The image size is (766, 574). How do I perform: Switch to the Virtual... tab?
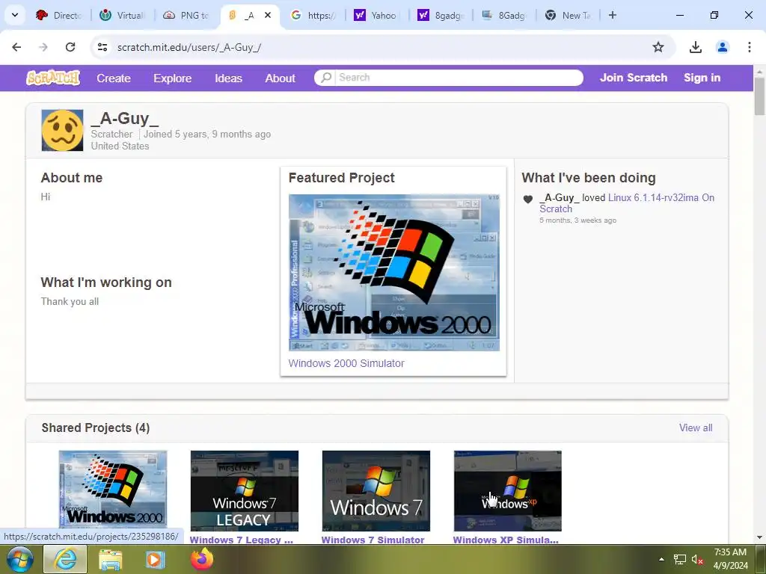[123, 15]
